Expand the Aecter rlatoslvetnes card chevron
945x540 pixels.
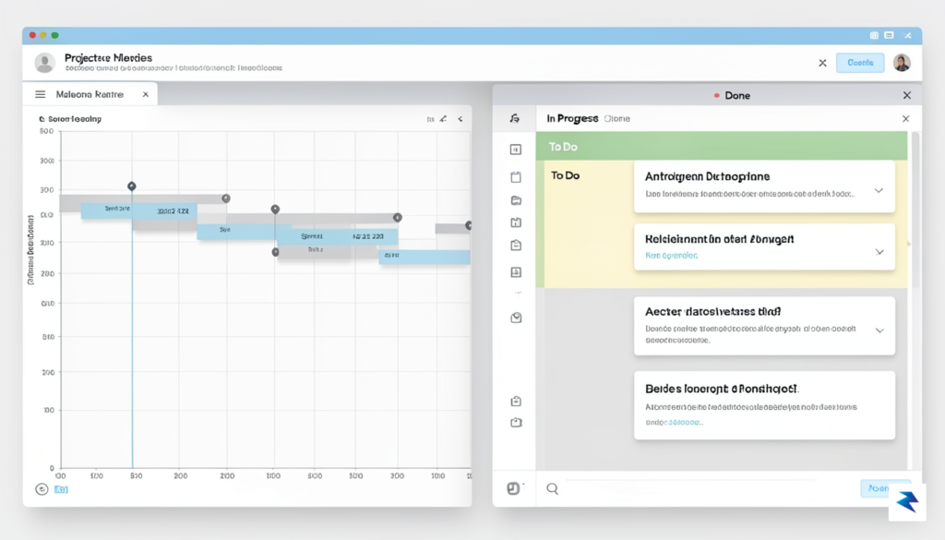point(879,330)
